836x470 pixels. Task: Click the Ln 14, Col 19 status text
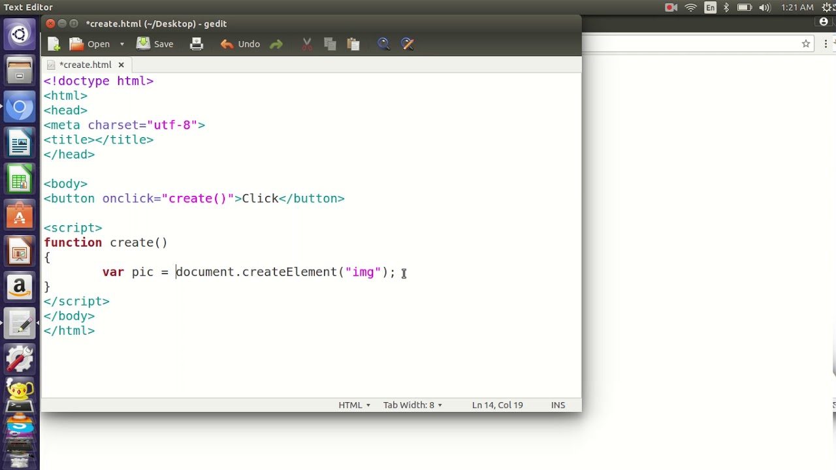click(497, 405)
